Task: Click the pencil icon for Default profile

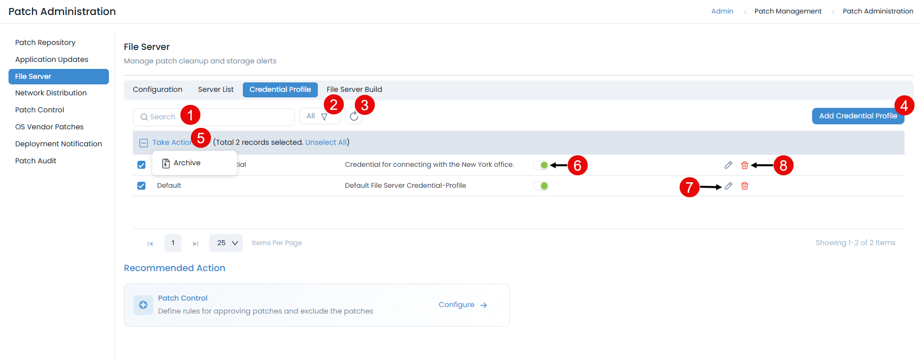Action: click(728, 186)
